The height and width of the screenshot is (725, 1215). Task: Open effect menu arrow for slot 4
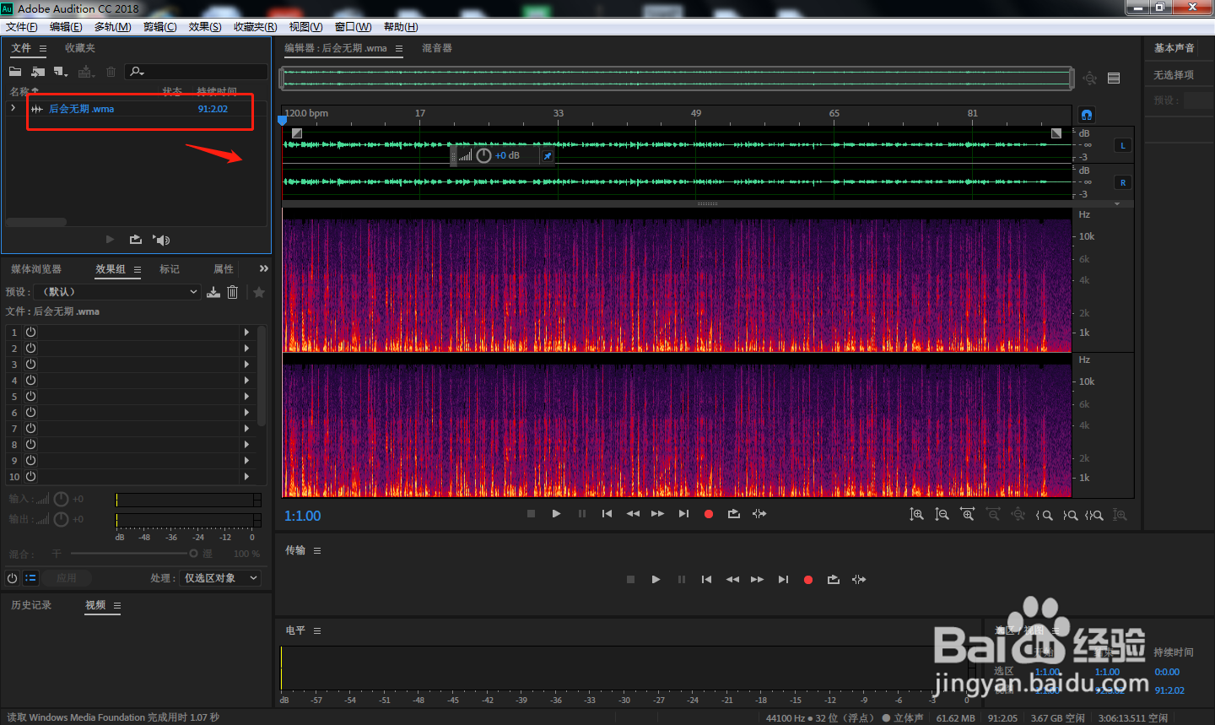point(246,381)
